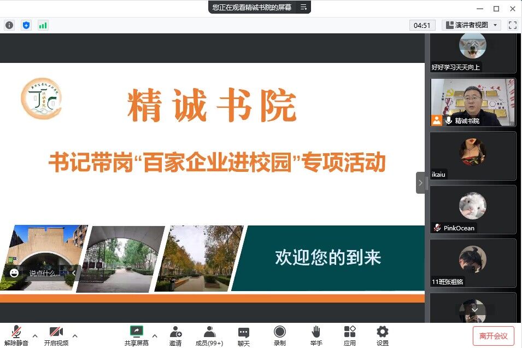Leave the meeting (离开会议)
This screenshot has width=522, height=348.
pos(493,335)
